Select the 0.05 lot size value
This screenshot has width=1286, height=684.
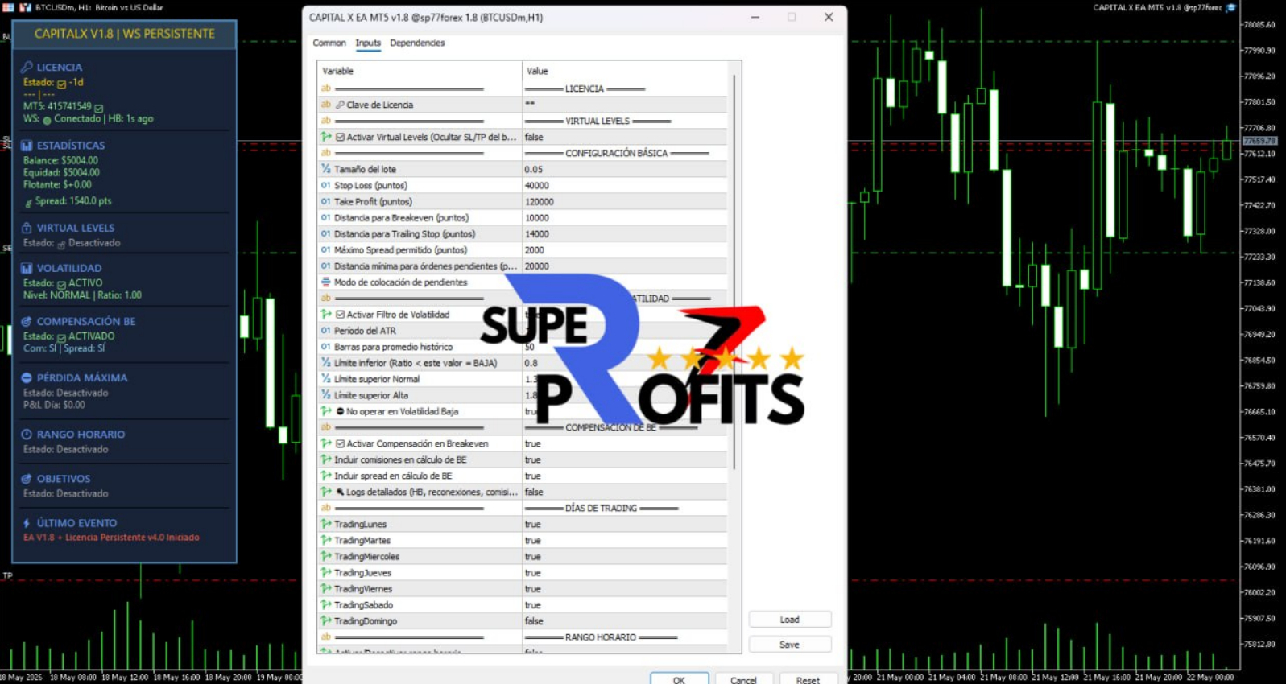point(625,169)
